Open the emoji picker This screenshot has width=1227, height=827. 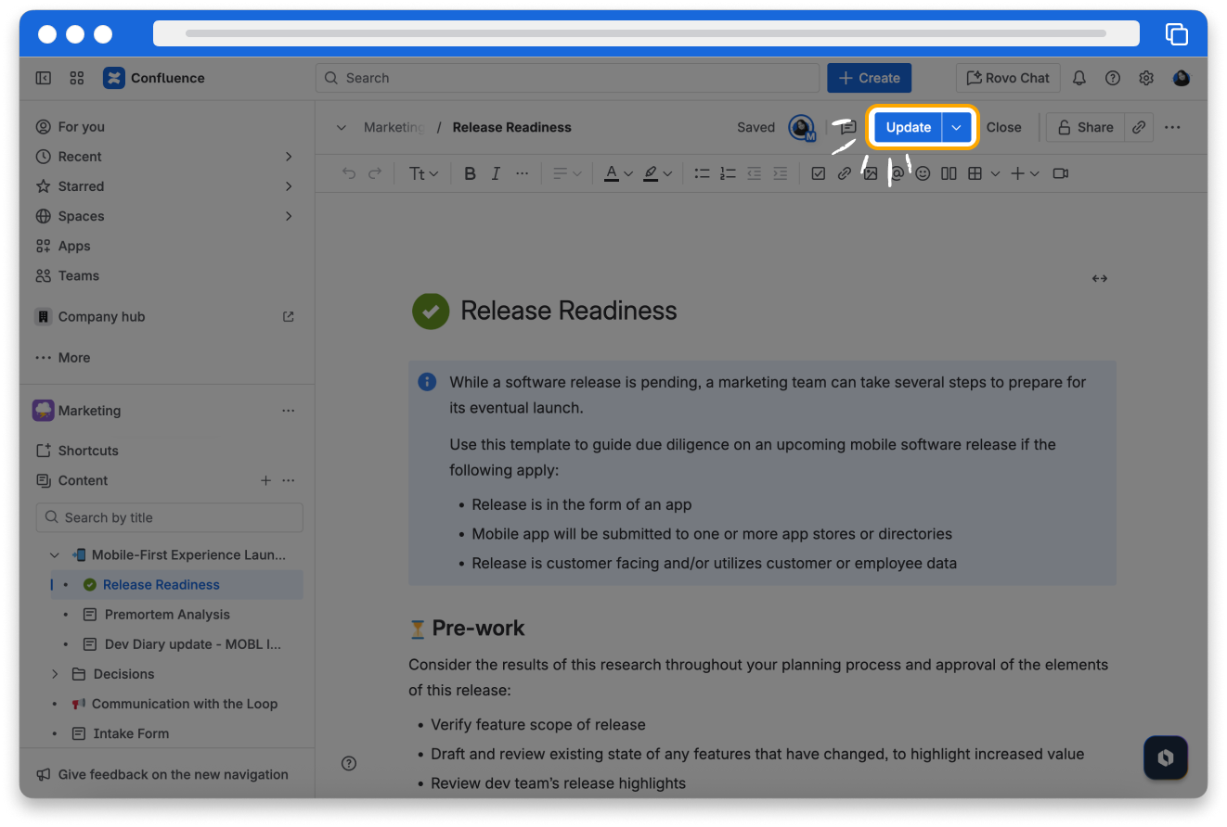pos(923,173)
